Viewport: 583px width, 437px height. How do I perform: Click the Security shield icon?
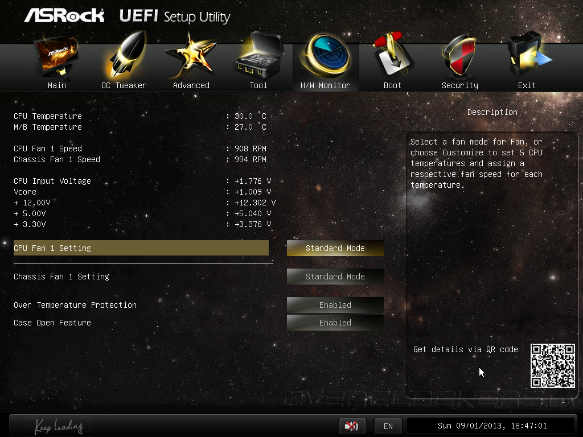click(459, 56)
